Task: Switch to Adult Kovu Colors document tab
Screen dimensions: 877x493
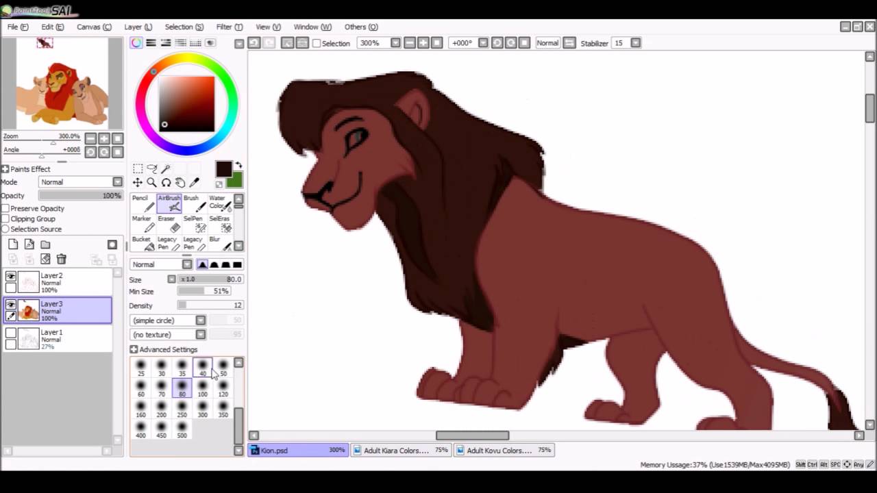Action: pos(503,450)
